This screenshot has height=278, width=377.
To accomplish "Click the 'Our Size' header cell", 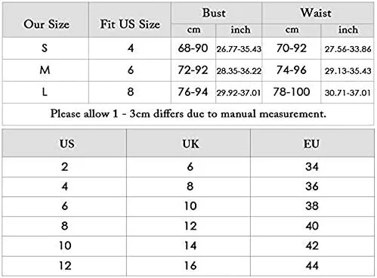I will click(x=45, y=20).
